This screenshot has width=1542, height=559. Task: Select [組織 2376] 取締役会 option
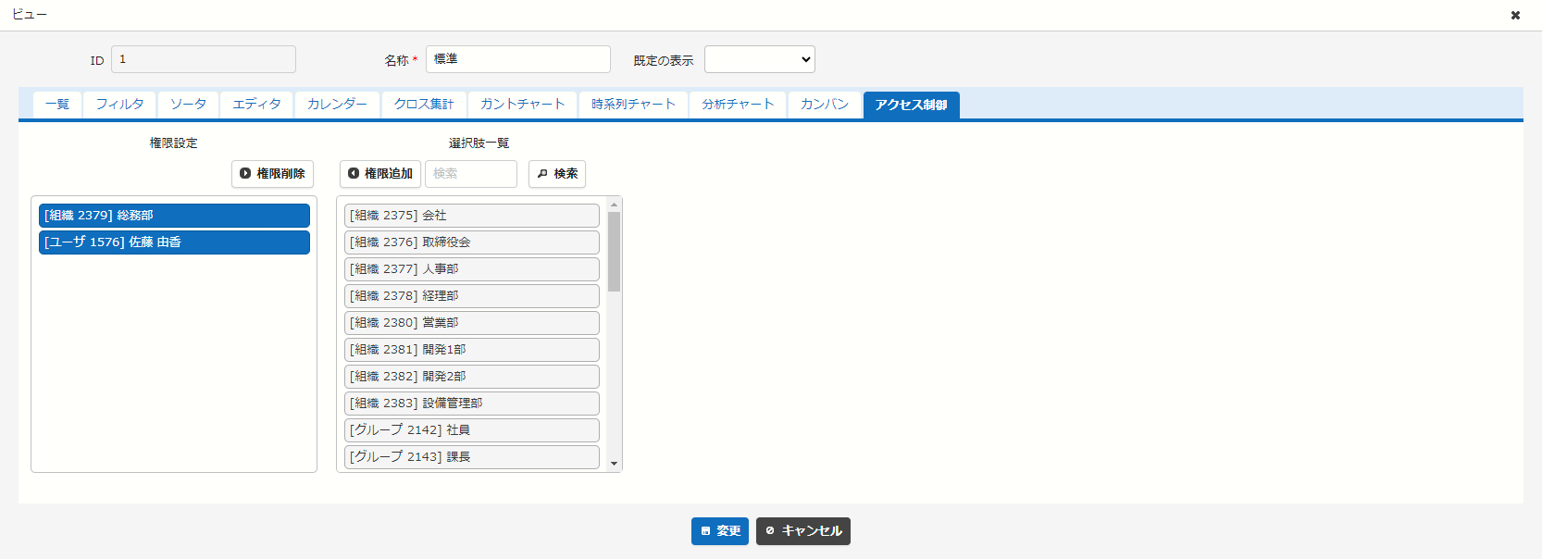472,242
